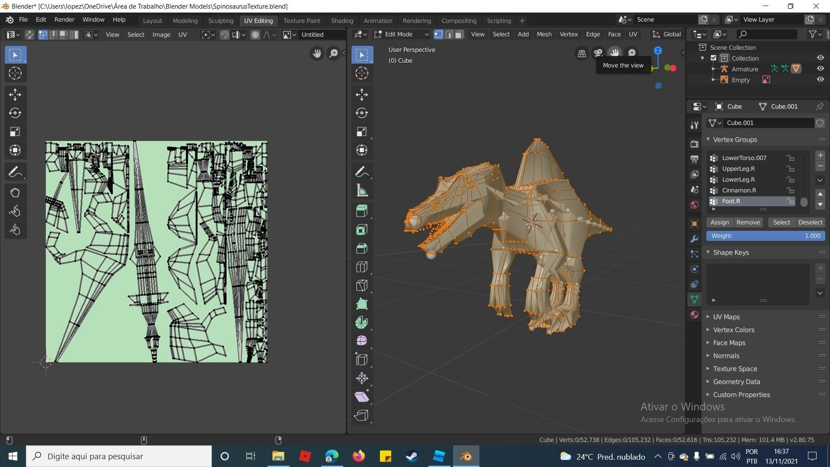The image size is (830, 467).
Task: Open the Edit Mode dropdown
Action: tap(401, 34)
